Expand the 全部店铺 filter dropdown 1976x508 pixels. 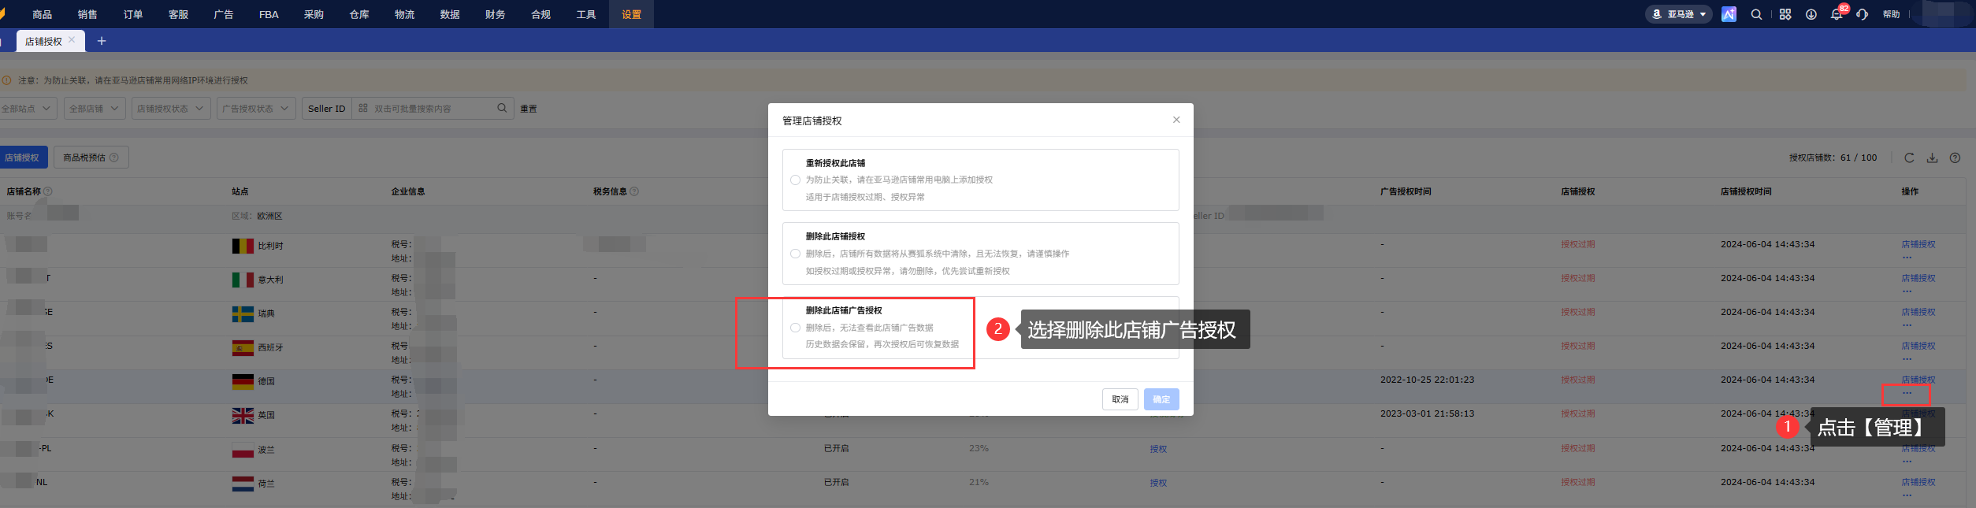click(x=95, y=108)
